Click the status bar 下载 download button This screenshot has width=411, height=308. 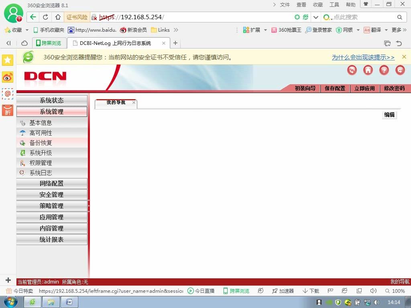(x=311, y=291)
